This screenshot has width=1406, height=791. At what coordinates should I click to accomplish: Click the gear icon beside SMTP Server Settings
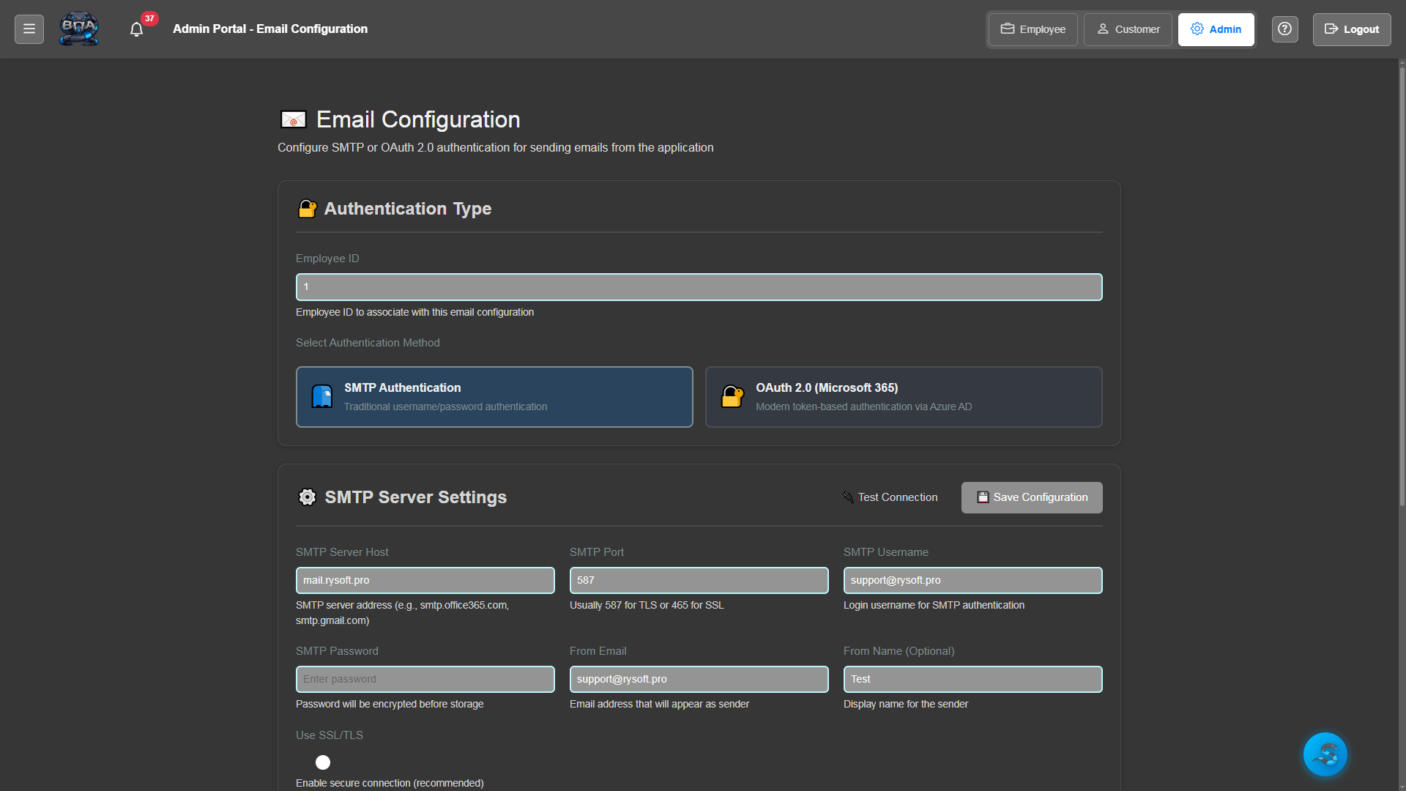(x=307, y=497)
